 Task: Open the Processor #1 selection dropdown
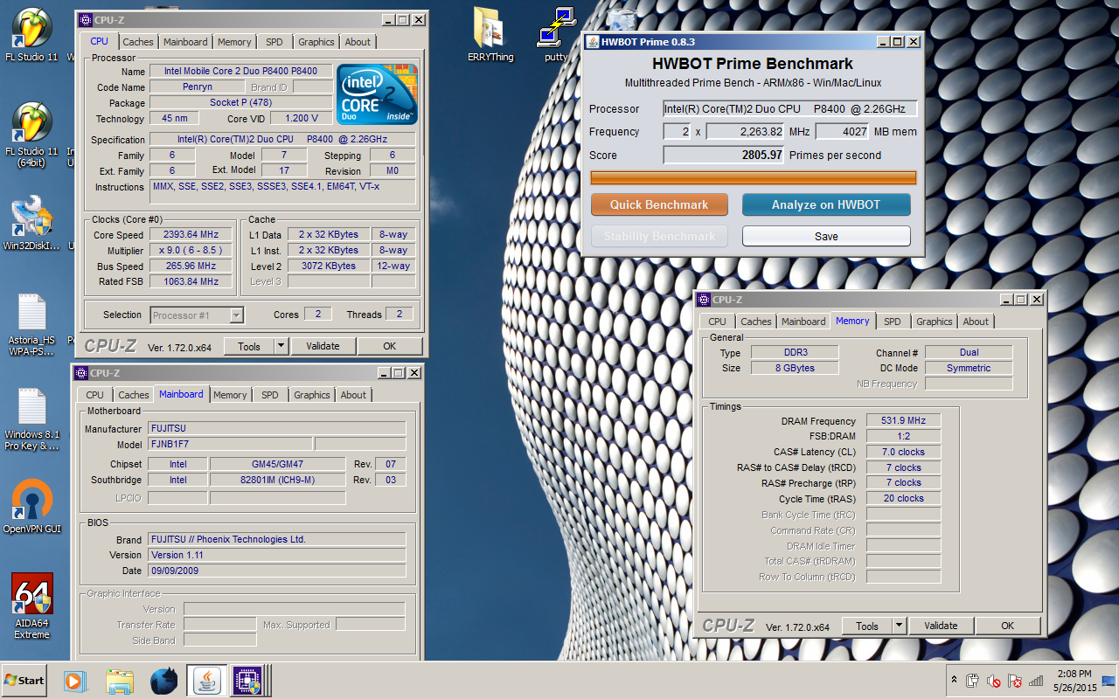[197, 315]
